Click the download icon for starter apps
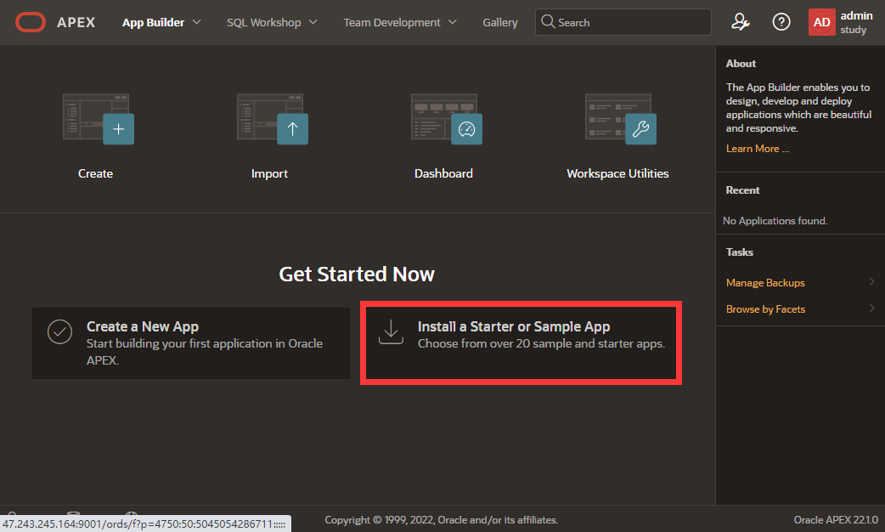 click(x=391, y=334)
